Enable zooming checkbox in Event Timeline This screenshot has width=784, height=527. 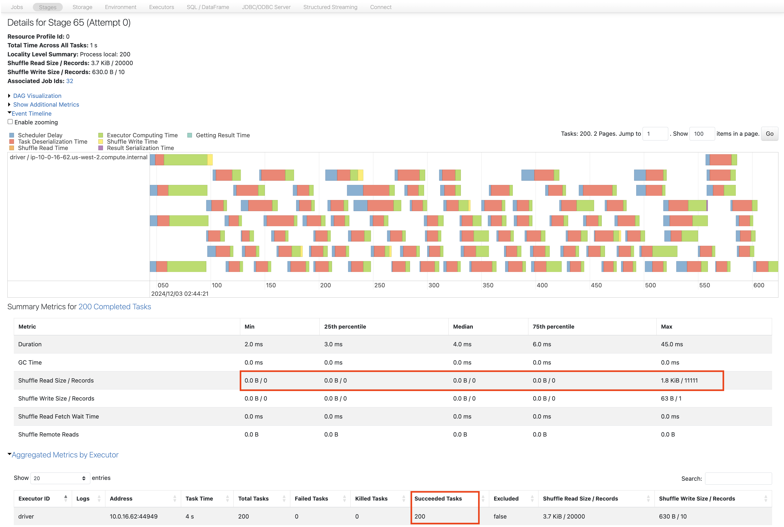point(10,122)
